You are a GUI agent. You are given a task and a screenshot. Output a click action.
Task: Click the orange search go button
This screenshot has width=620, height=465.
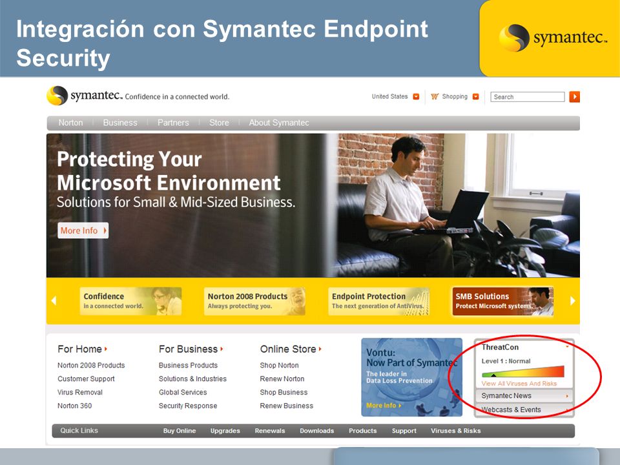[574, 96]
